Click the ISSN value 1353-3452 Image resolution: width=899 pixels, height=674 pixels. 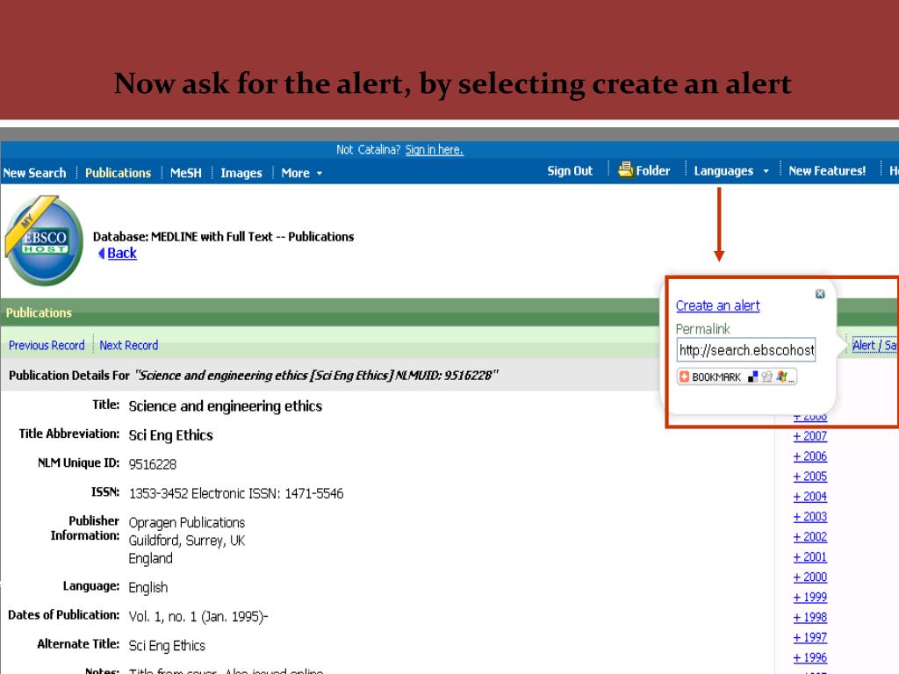click(x=158, y=493)
